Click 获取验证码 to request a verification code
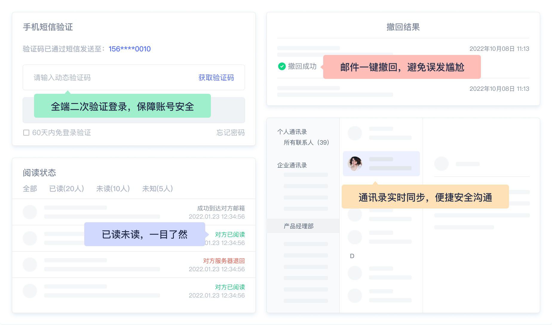 [215, 78]
